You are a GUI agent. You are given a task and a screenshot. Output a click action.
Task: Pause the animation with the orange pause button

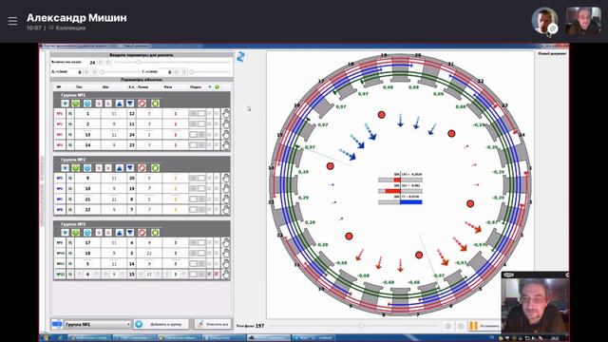point(473,326)
